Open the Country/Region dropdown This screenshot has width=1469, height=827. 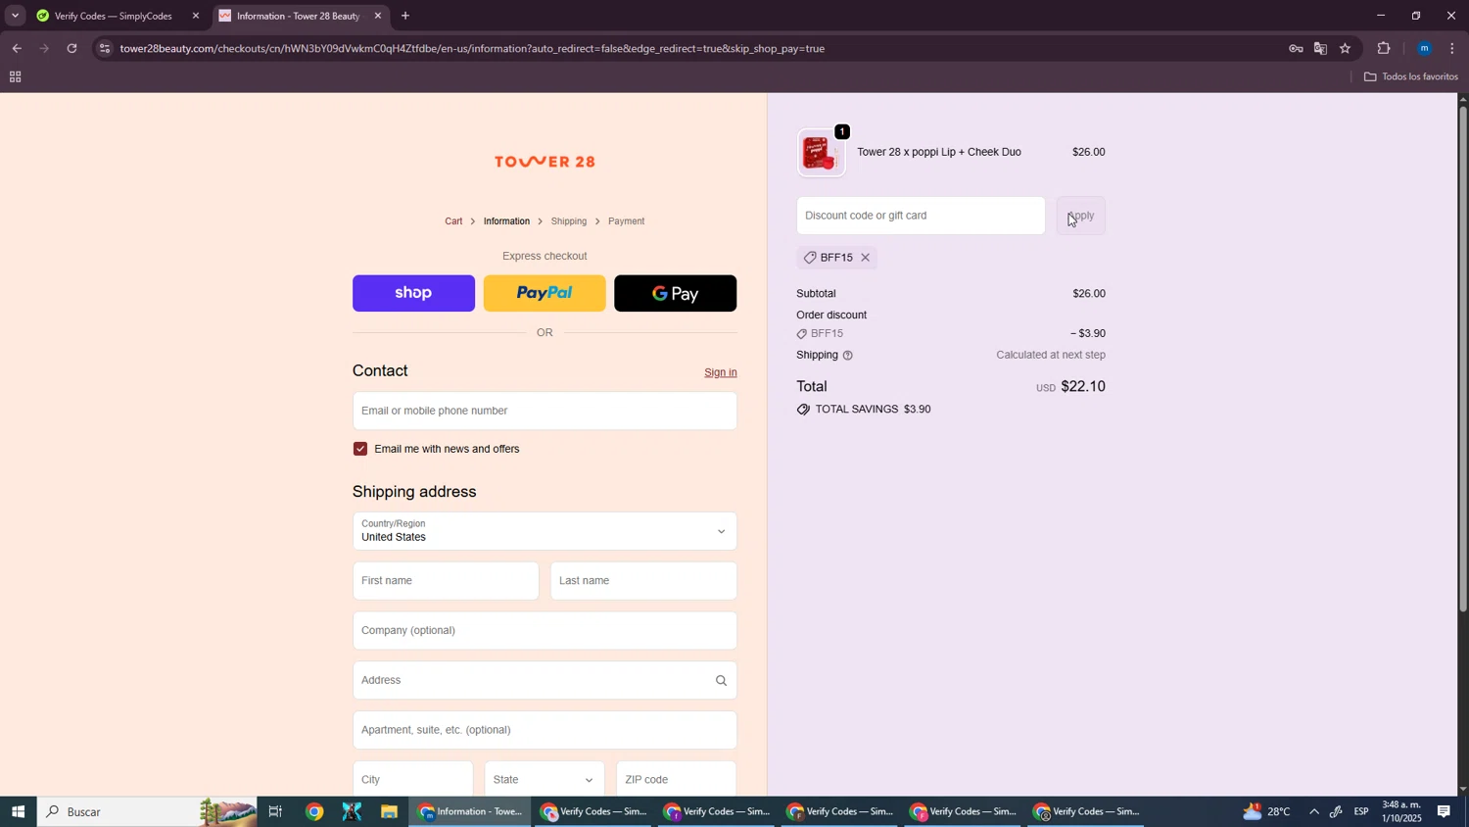[x=545, y=531]
